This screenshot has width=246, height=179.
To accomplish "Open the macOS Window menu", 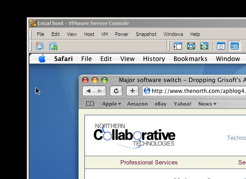I will pyautogui.click(x=228, y=59).
